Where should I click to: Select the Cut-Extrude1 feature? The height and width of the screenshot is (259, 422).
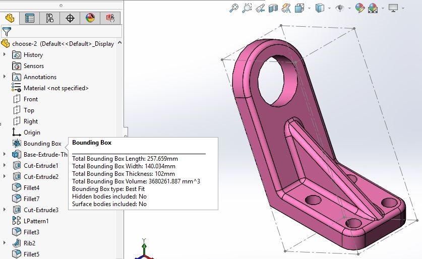35,166
